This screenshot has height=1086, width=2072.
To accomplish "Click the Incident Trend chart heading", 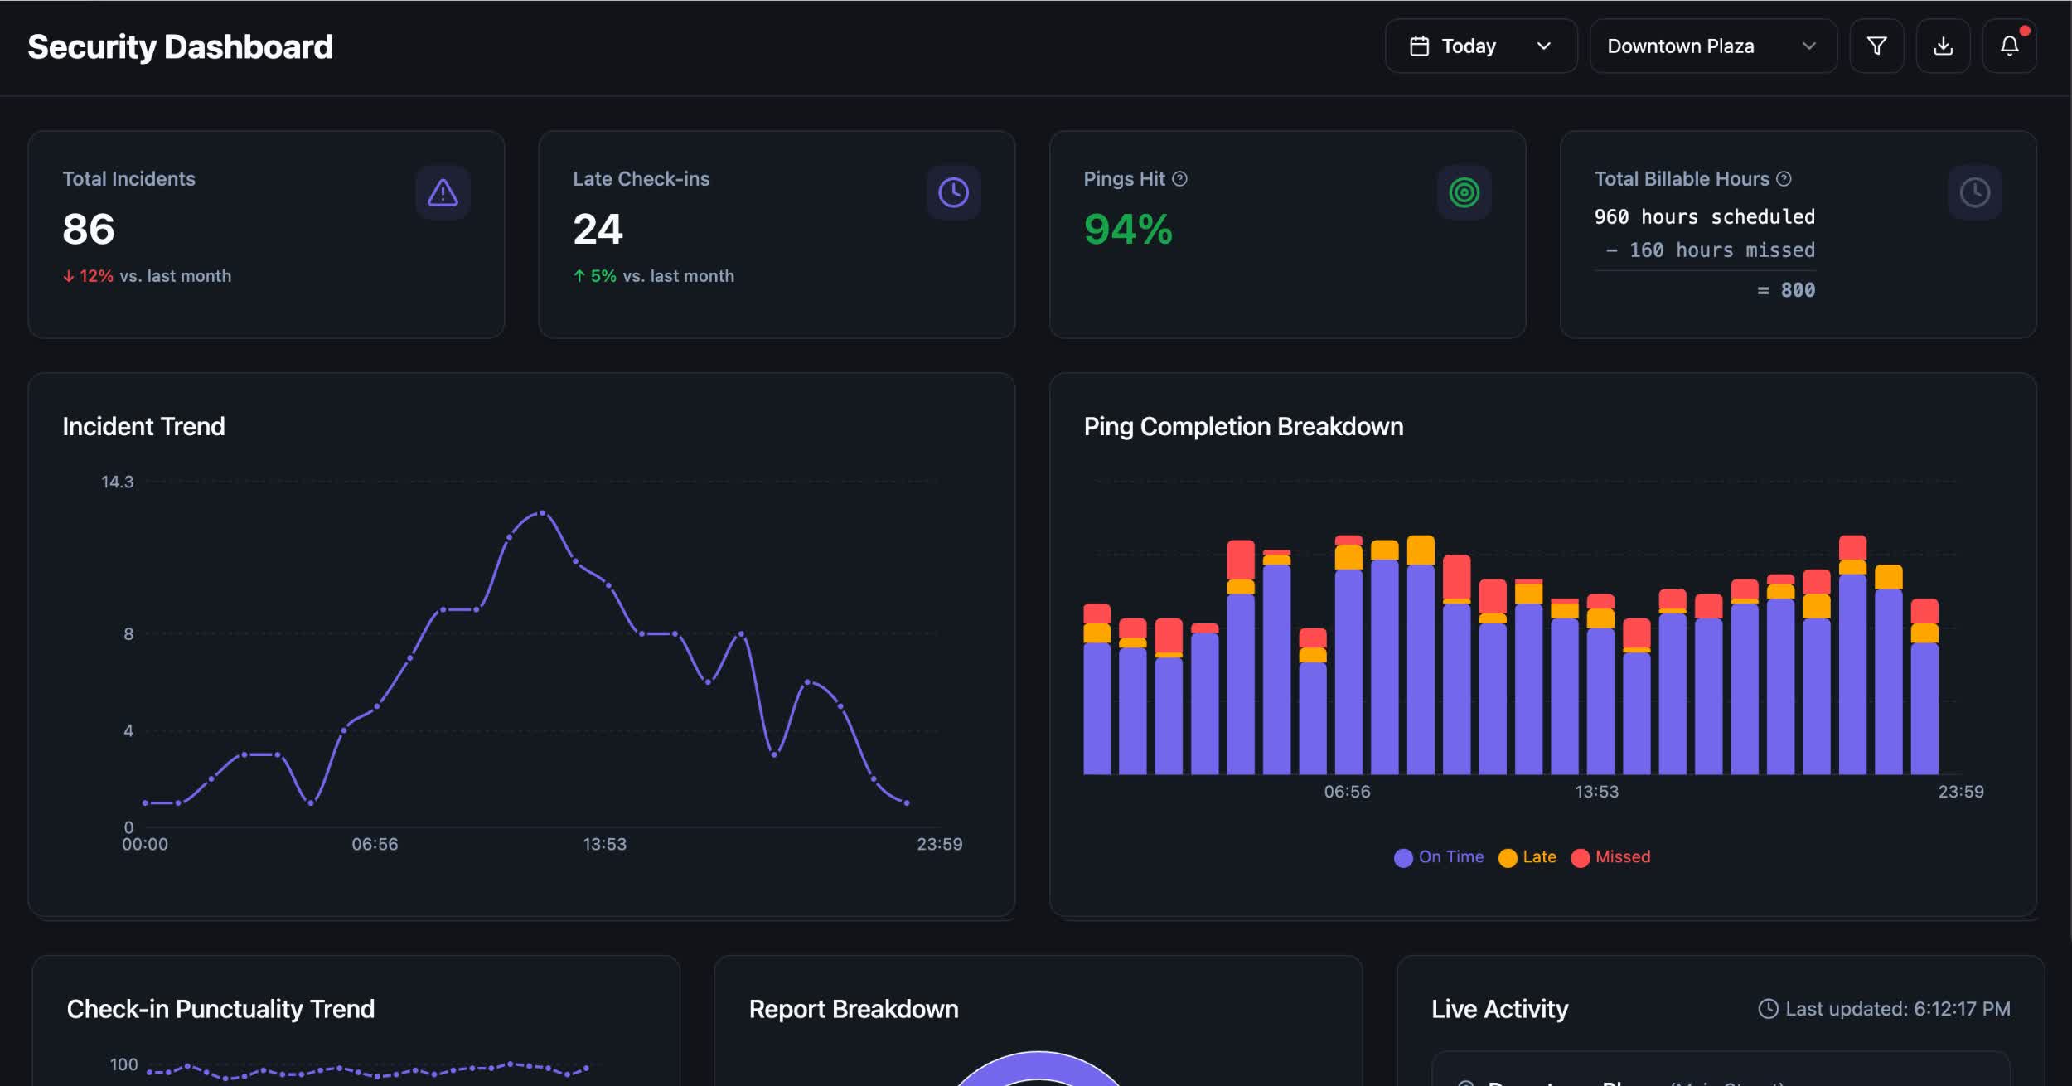I will [x=143, y=426].
